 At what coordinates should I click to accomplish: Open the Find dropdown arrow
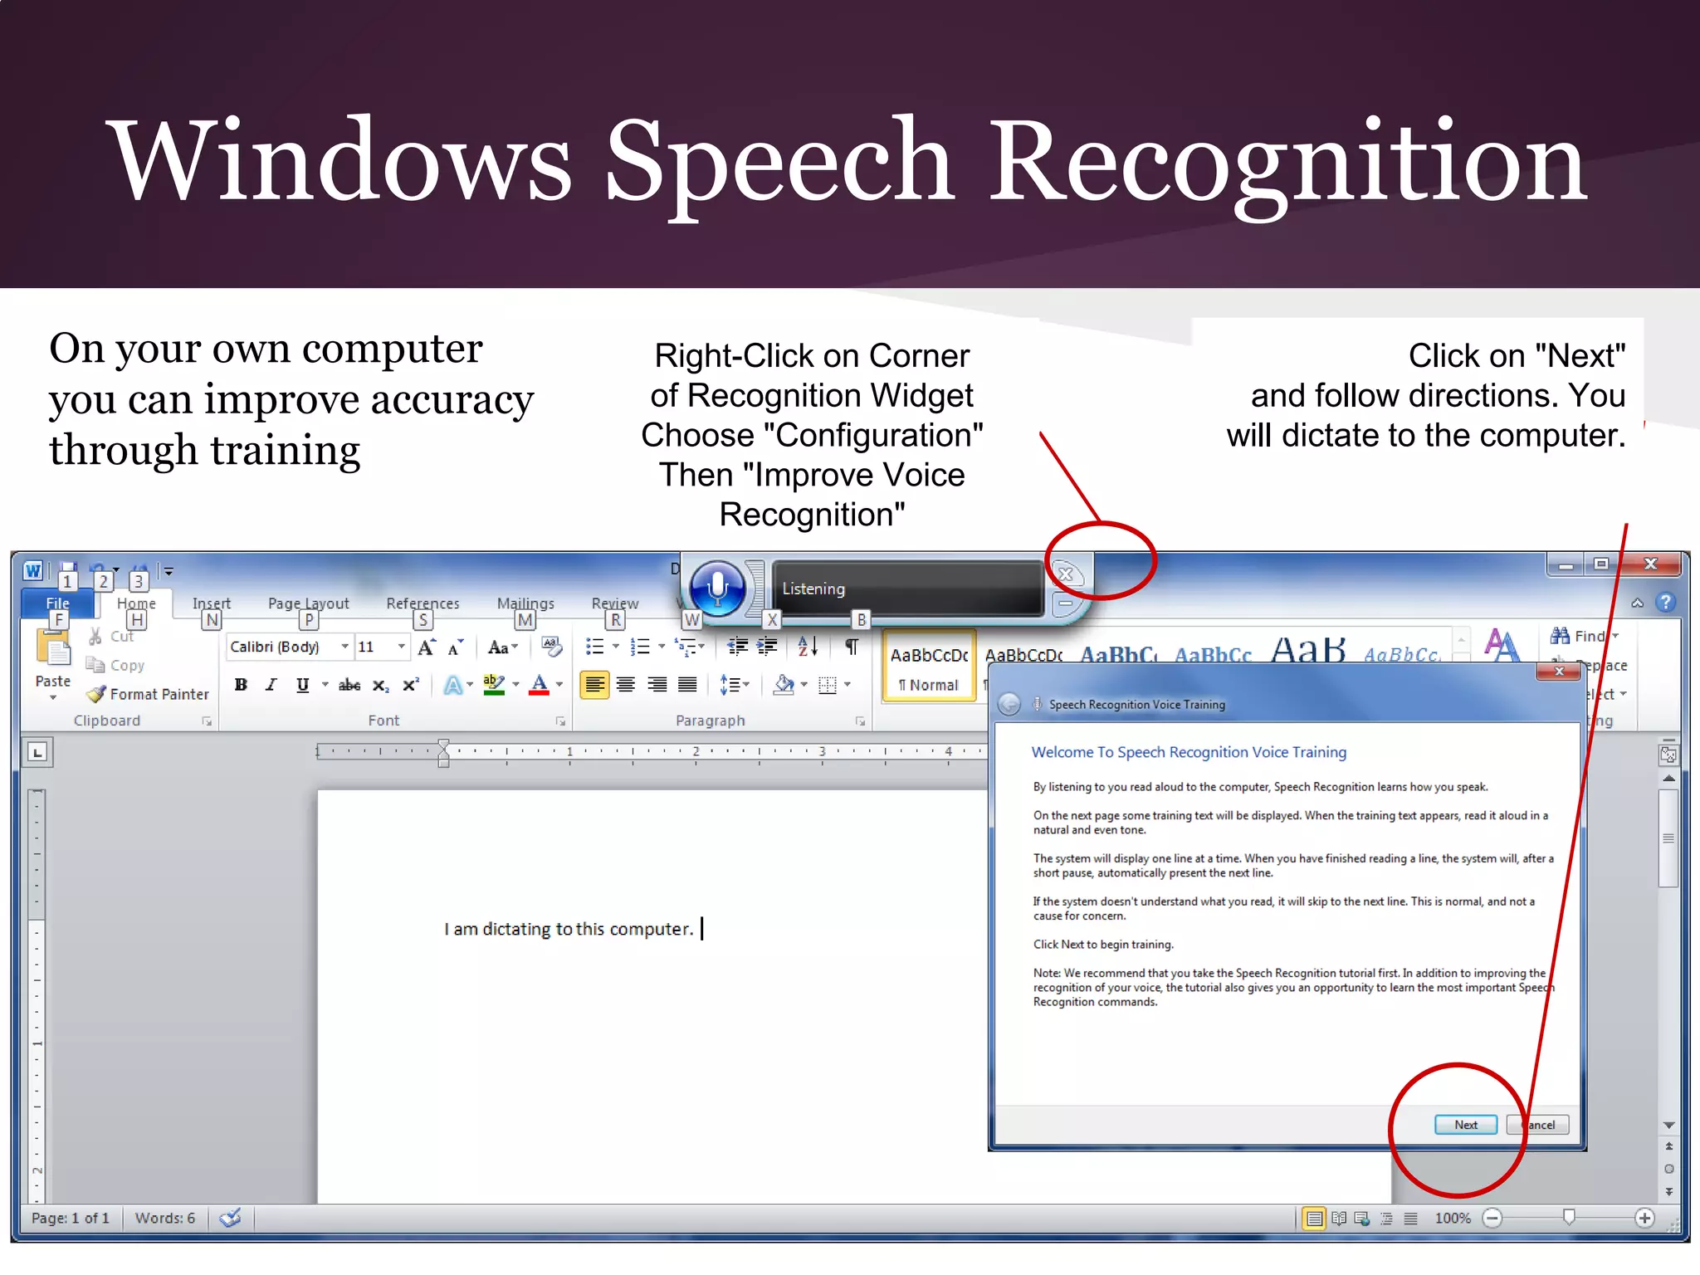(x=1615, y=636)
